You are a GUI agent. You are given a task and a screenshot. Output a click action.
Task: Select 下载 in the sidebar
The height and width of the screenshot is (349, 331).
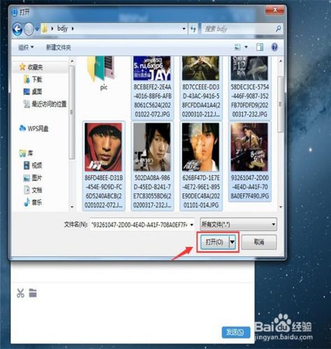click(37, 80)
